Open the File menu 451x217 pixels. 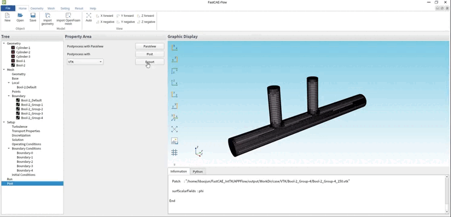[8, 8]
